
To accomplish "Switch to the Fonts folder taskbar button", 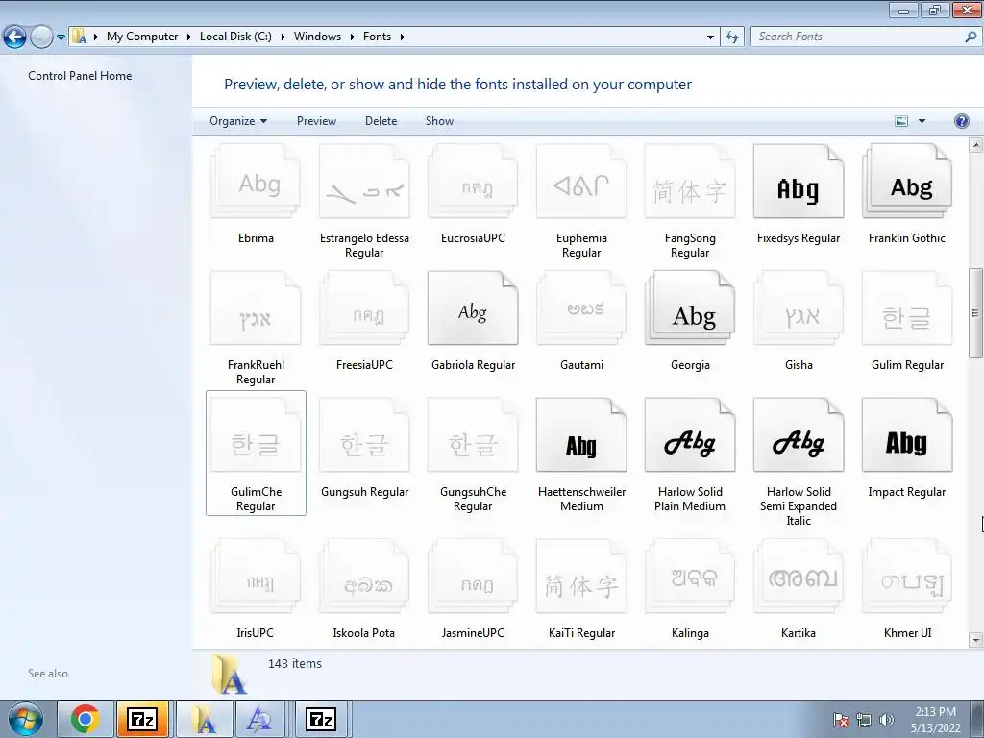I will coord(204,719).
